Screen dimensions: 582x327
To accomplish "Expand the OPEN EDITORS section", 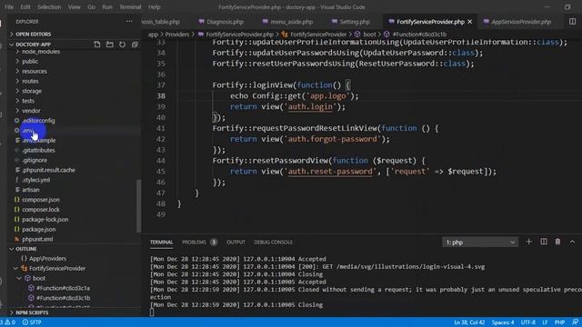I will 34,35.
